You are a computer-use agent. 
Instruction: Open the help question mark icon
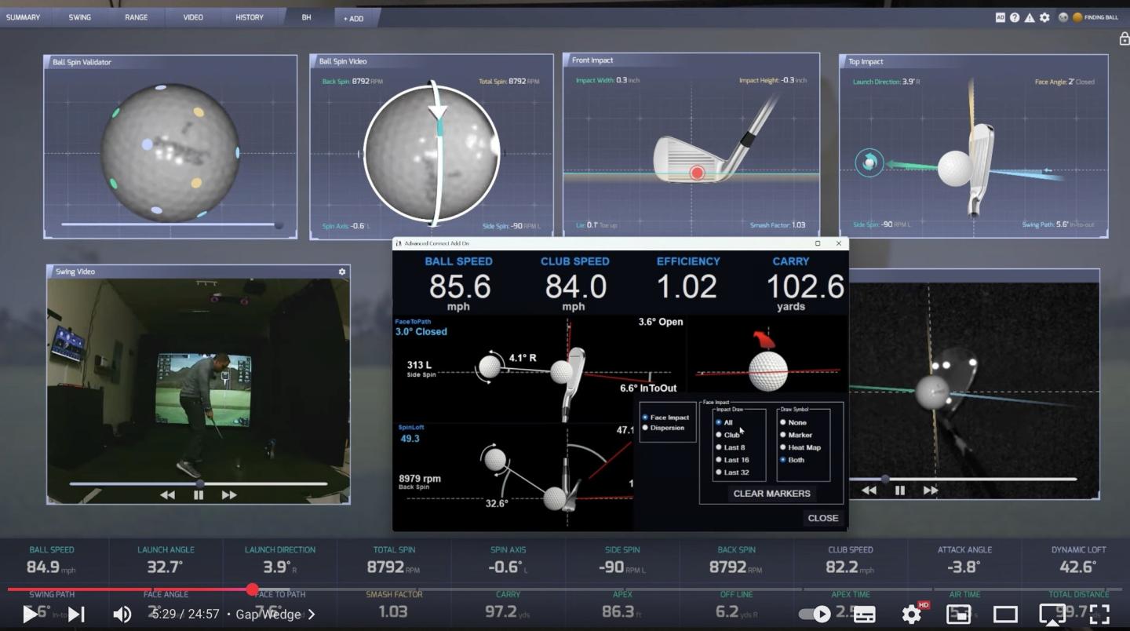[x=1015, y=17]
